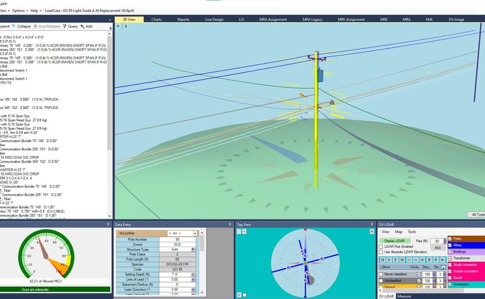The height and width of the screenshot is (299, 485).
Task: Toggle the Transformer layer checkbox
Action: tap(450, 258)
